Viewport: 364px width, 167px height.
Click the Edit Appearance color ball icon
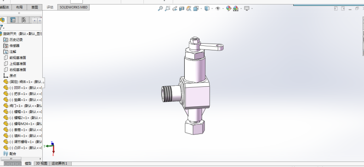click(229, 9)
